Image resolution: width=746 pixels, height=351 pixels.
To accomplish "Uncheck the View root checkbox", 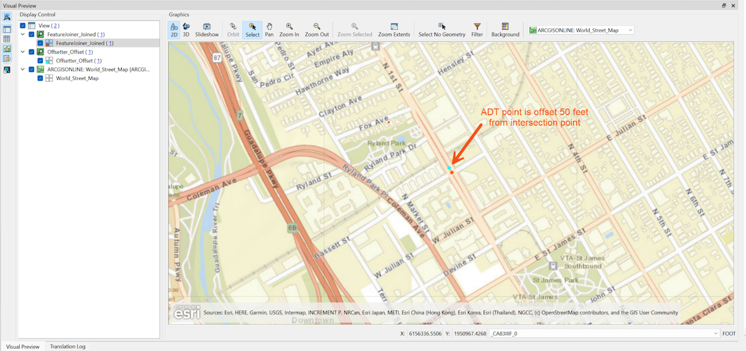I will [x=23, y=25].
